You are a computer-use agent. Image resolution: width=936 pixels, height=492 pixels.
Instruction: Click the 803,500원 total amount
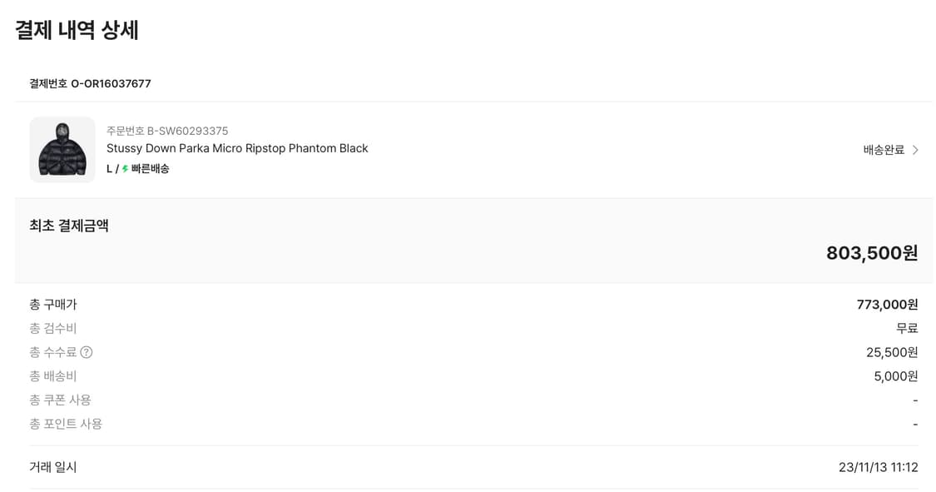[x=872, y=253]
